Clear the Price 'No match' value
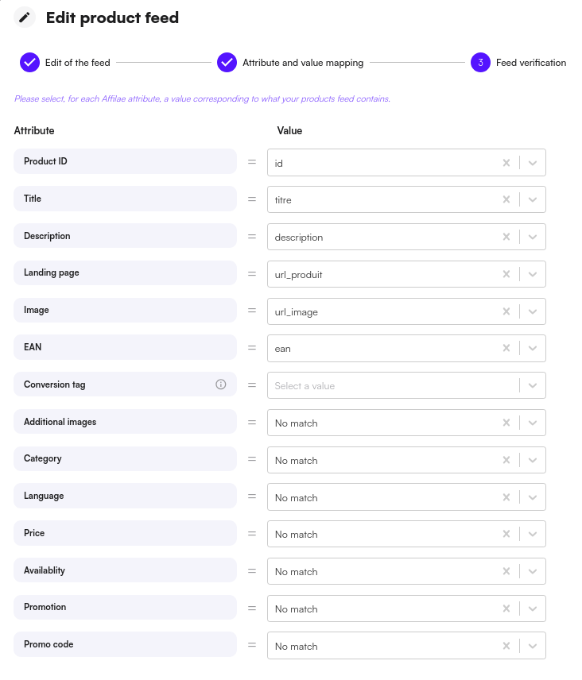 tap(506, 535)
